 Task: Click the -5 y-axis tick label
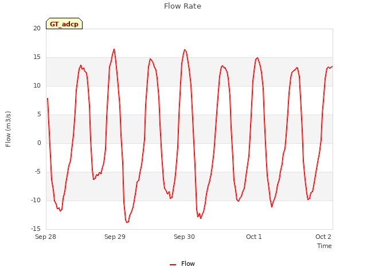point(38,172)
